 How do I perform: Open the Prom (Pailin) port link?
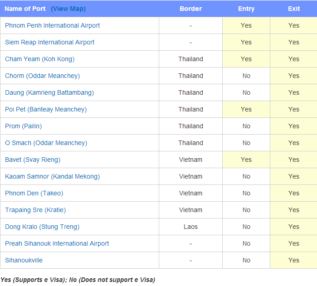pos(24,126)
